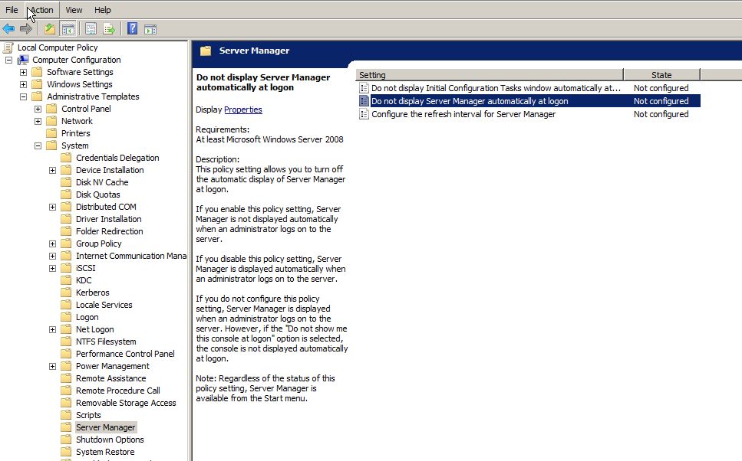Screen dimensions: 742x461
Task: Click 'Not configured' state for Initial Configuration Tasks
Action: click(x=661, y=88)
